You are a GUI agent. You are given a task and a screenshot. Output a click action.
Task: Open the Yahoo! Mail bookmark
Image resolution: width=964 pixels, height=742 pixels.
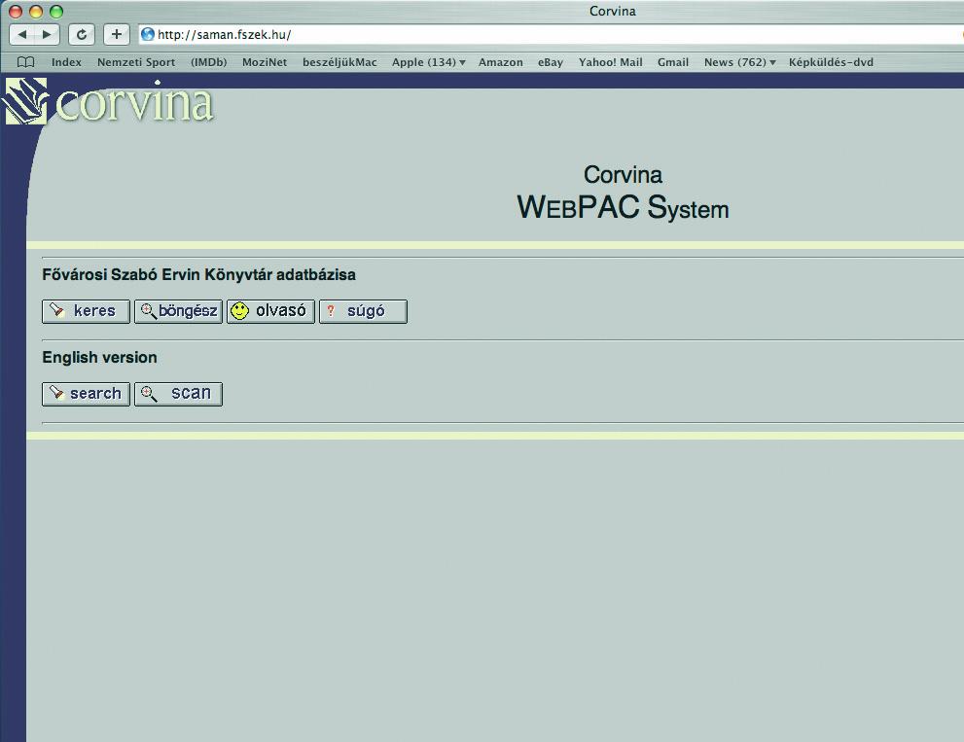610,62
